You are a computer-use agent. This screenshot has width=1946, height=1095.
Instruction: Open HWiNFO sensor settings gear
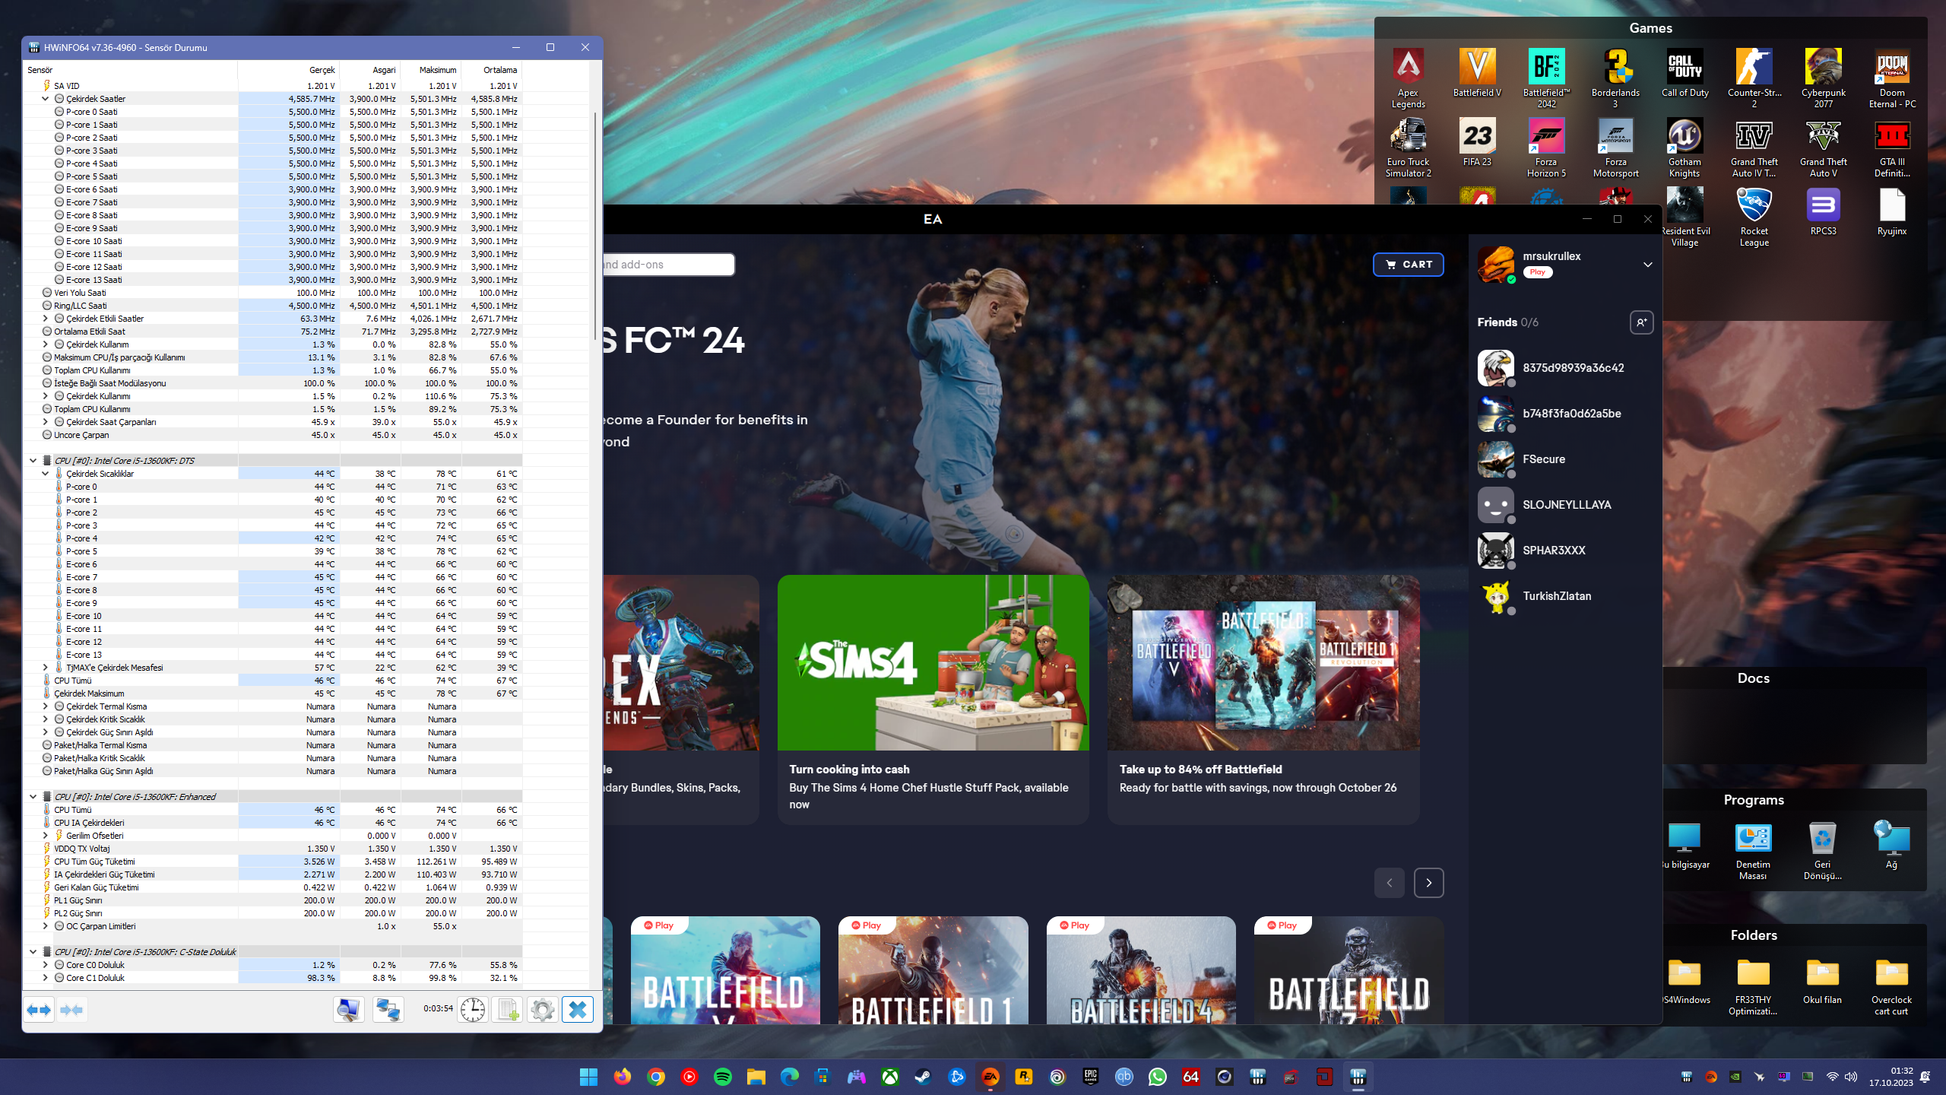(x=542, y=1010)
